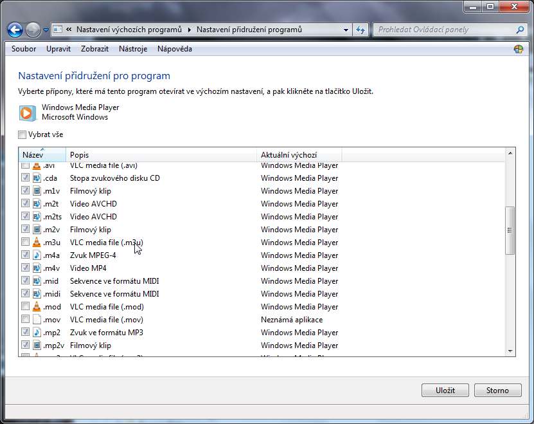534x424 pixels.
Task: Click the .m2ts file type icon
Action: point(37,217)
